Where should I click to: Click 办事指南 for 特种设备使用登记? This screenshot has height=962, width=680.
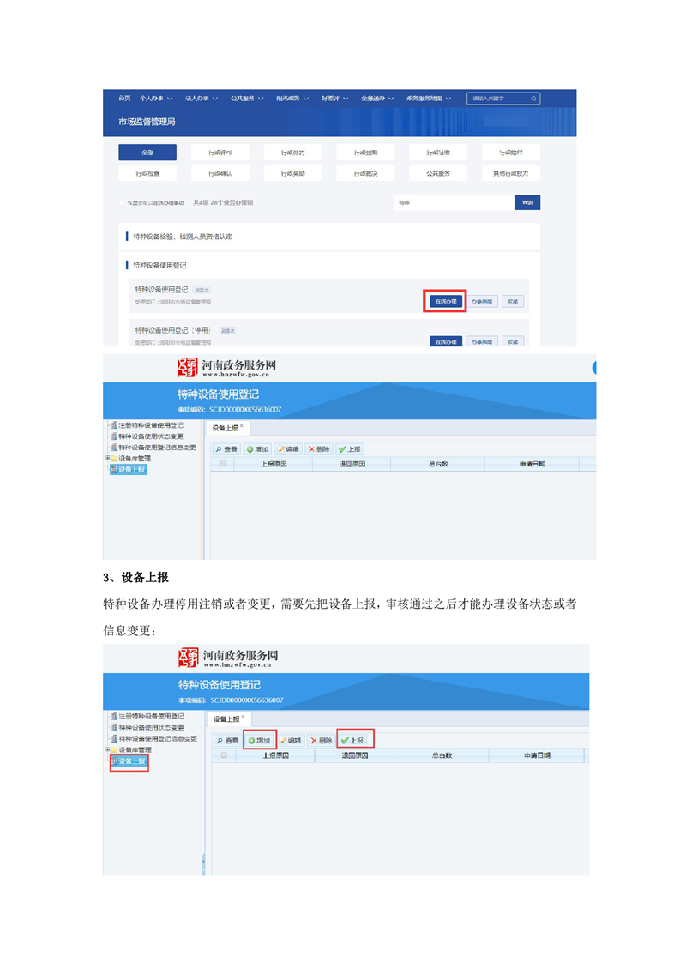(482, 301)
